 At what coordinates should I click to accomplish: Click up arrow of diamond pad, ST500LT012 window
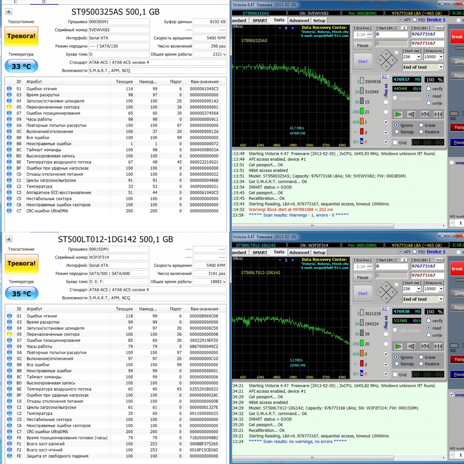pos(386,286)
